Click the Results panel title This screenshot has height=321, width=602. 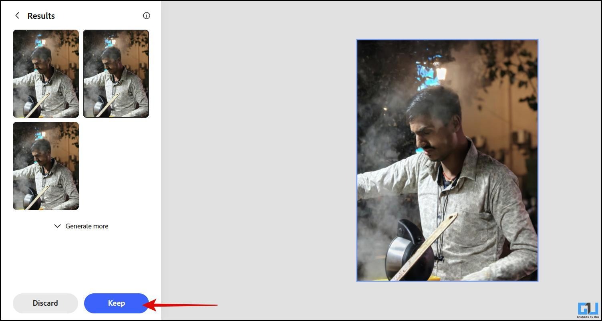(41, 16)
